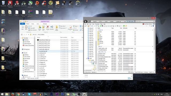The width and height of the screenshot is (171, 96).
Task: Open the Recycle Bin desktop icon
Action: click(x=3, y=3)
